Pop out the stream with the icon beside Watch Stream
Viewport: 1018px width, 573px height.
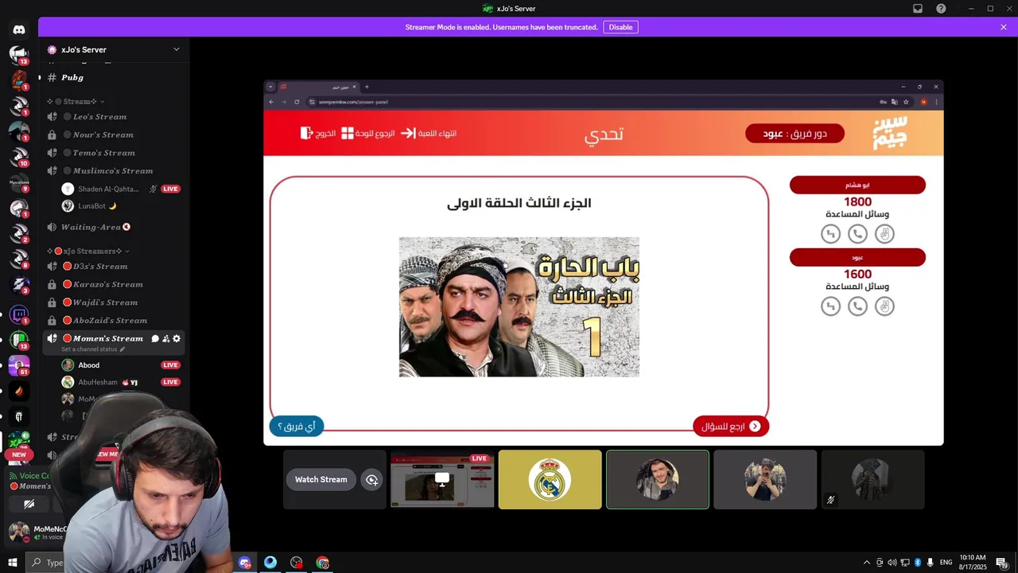point(371,480)
